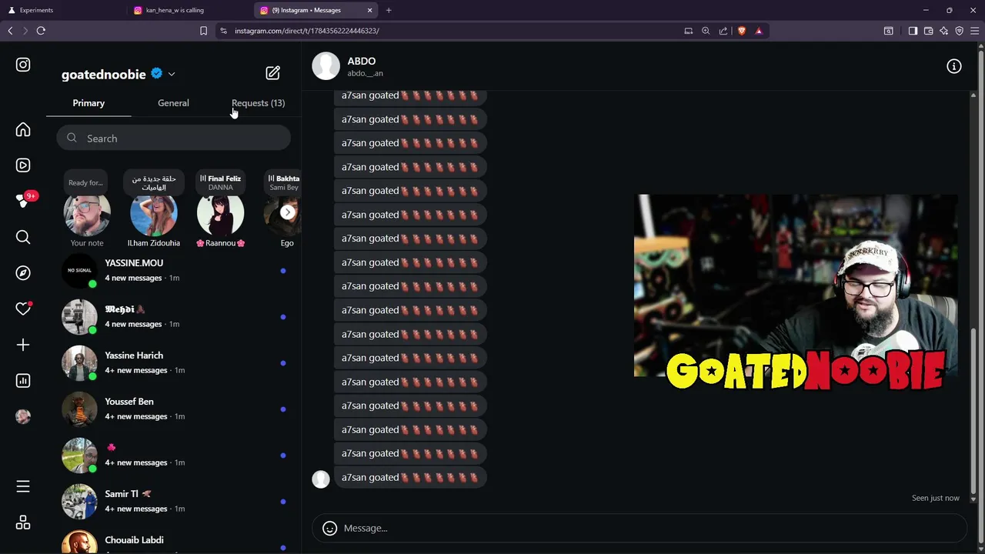This screenshot has width=985, height=554.
Task: Open Youssef Ben conversation
Action: [173, 409]
